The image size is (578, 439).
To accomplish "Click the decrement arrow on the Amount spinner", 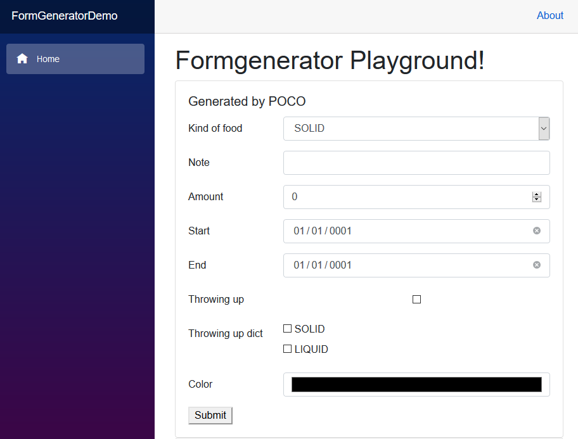I will [537, 200].
